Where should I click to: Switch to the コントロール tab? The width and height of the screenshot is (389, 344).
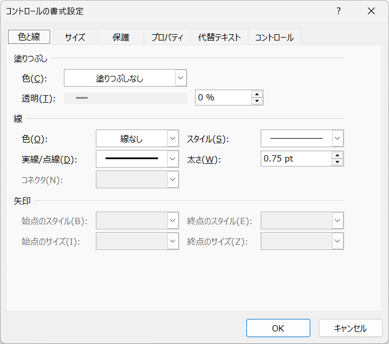tap(274, 37)
